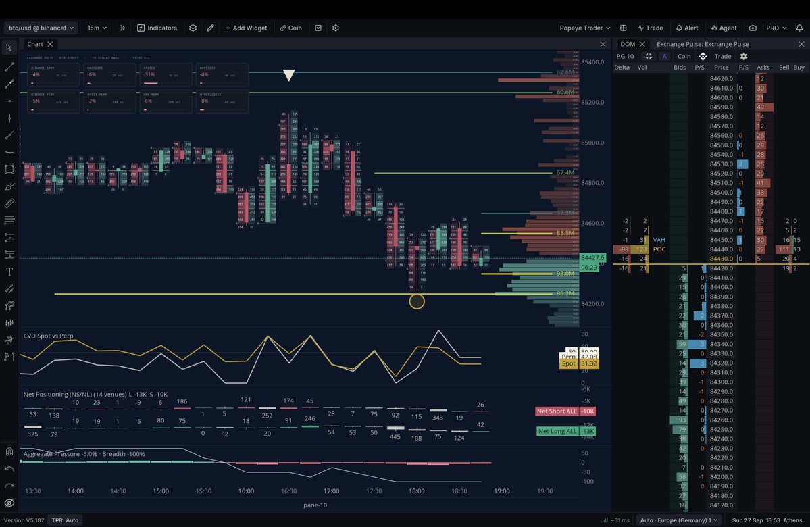
Task: Click the DOM center collapse icon
Action: tap(649, 56)
